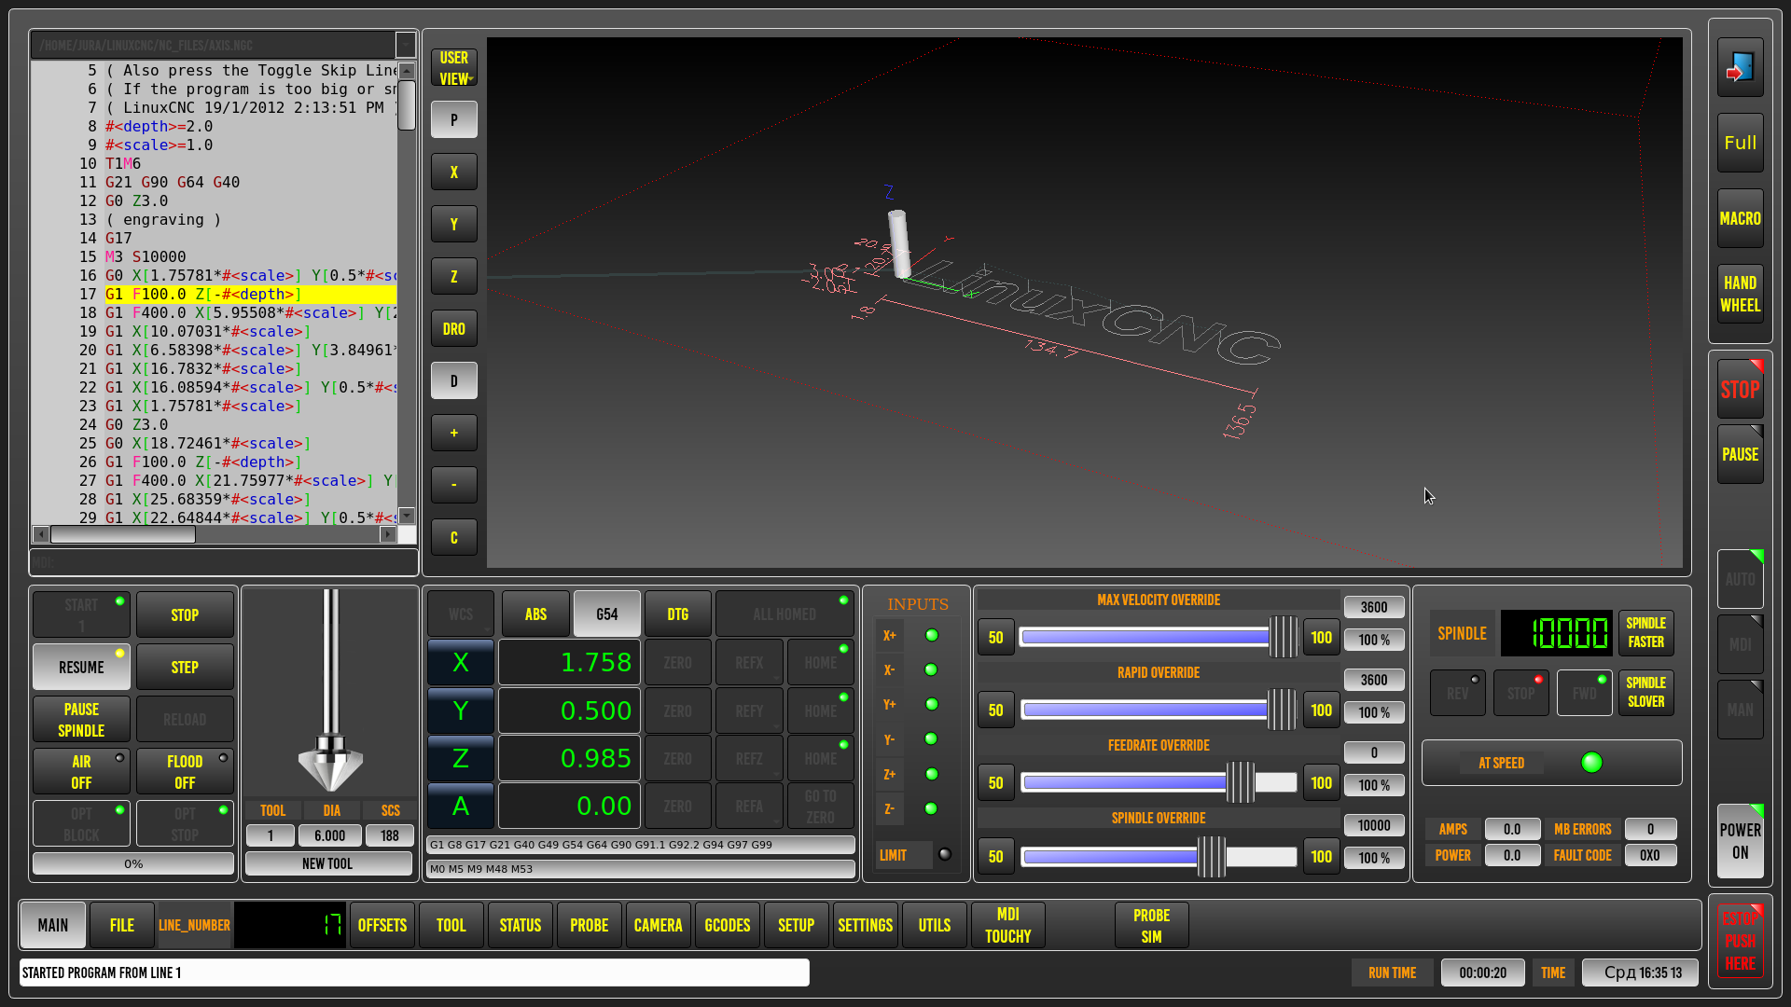
Task: Click SPINDLE FASTER
Action: [1645, 633]
